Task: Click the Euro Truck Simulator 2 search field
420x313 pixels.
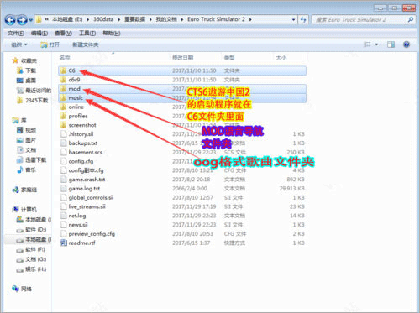Action: pos(360,19)
